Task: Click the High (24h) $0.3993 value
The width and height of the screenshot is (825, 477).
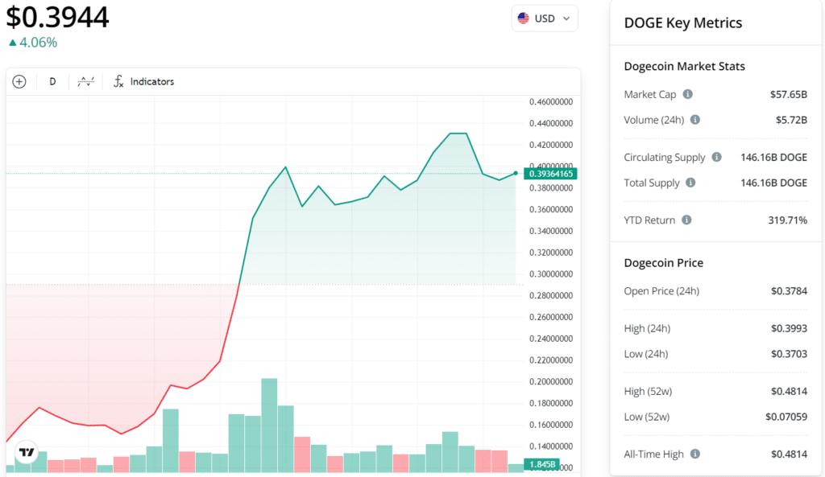Action: [789, 328]
